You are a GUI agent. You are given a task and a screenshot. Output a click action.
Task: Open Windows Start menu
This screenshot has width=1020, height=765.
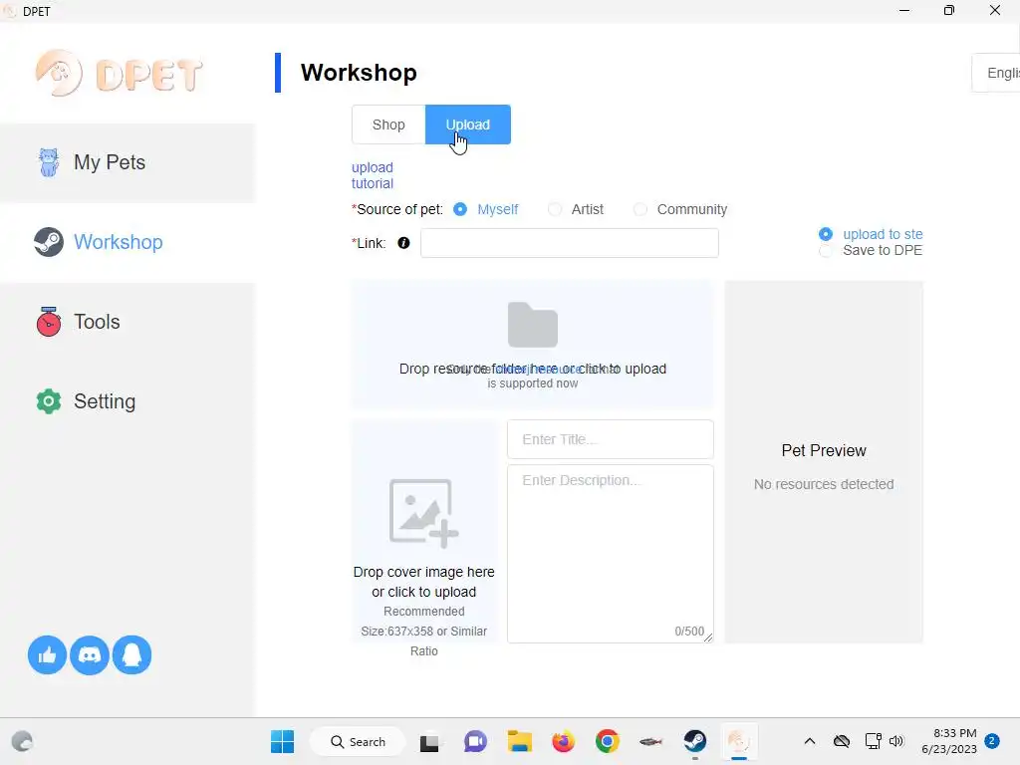pyautogui.click(x=282, y=741)
